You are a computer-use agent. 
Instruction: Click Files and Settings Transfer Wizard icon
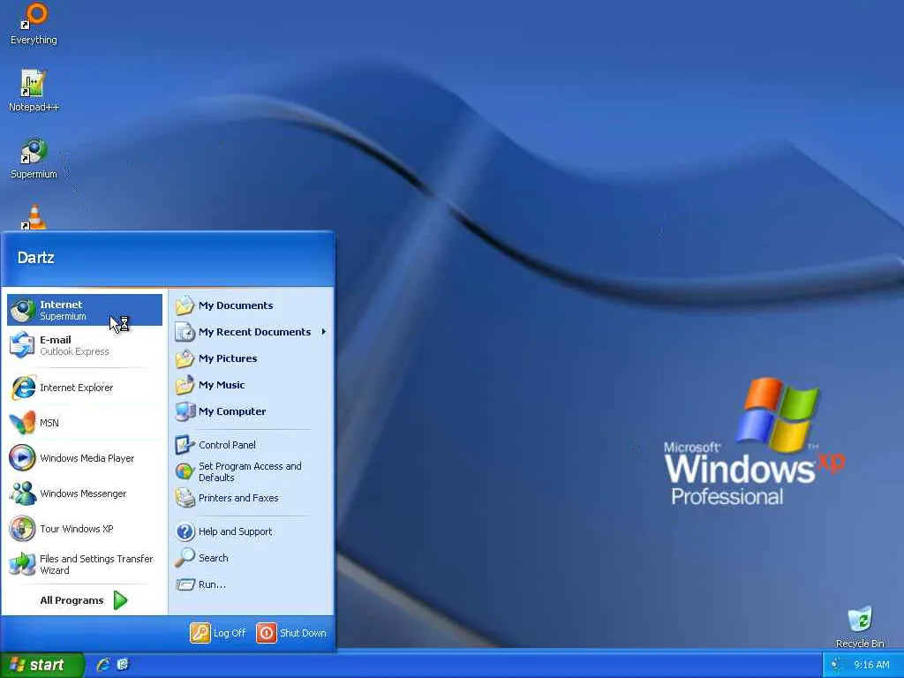23,564
